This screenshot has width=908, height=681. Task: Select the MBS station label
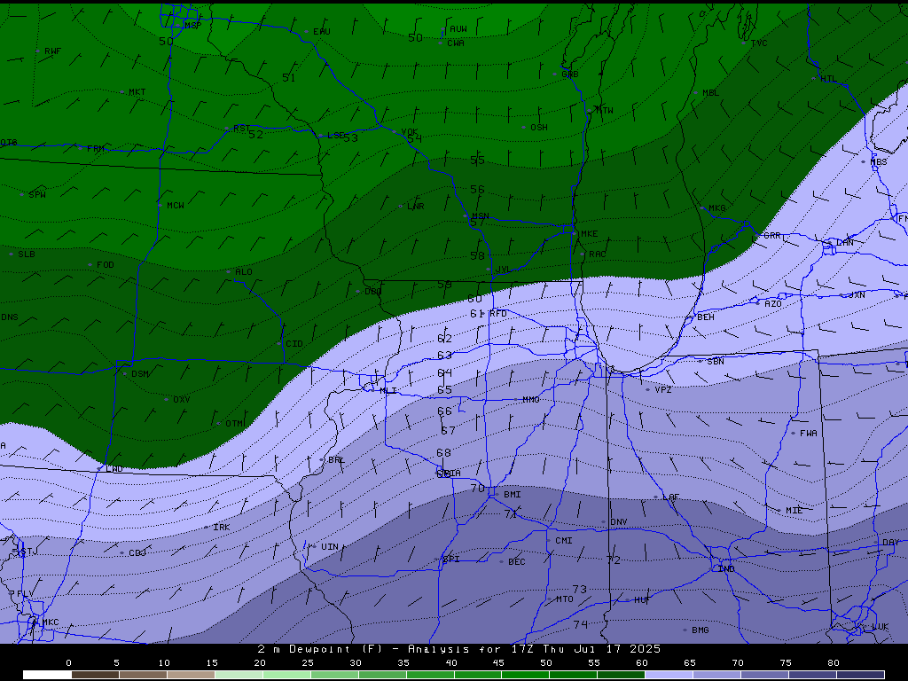879,162
